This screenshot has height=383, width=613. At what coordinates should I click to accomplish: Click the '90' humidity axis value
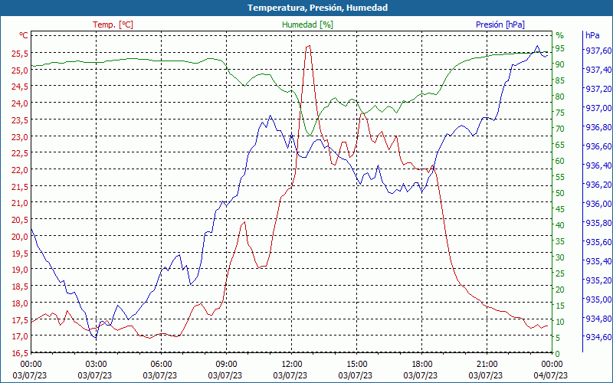[x=560, y=64]
